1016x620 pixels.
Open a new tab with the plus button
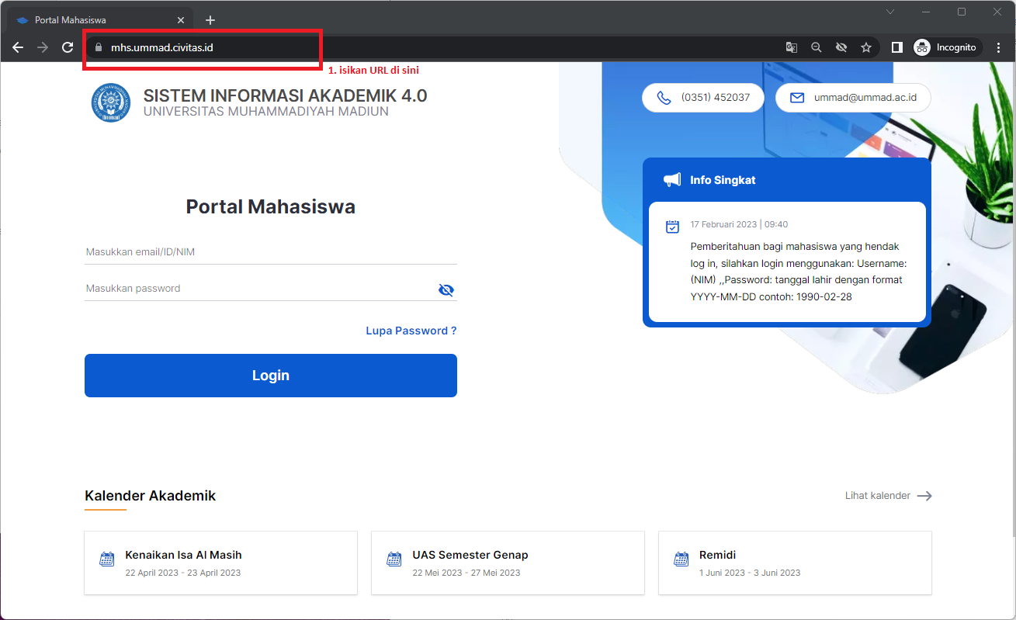pos(210,19)
